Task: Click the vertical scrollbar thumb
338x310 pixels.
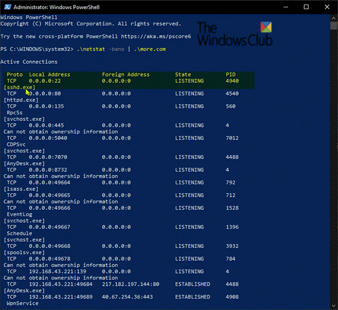Action: (x=334, y=25)
